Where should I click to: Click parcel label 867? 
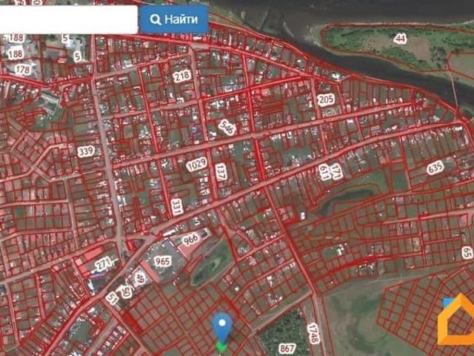pos(287,349)
